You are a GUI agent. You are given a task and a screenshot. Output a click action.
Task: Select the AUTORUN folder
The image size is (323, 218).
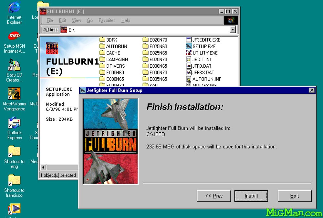coord(113,46)
